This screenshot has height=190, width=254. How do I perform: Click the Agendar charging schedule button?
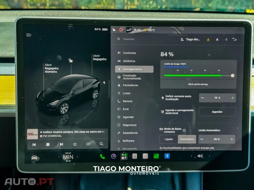[217, 112]
